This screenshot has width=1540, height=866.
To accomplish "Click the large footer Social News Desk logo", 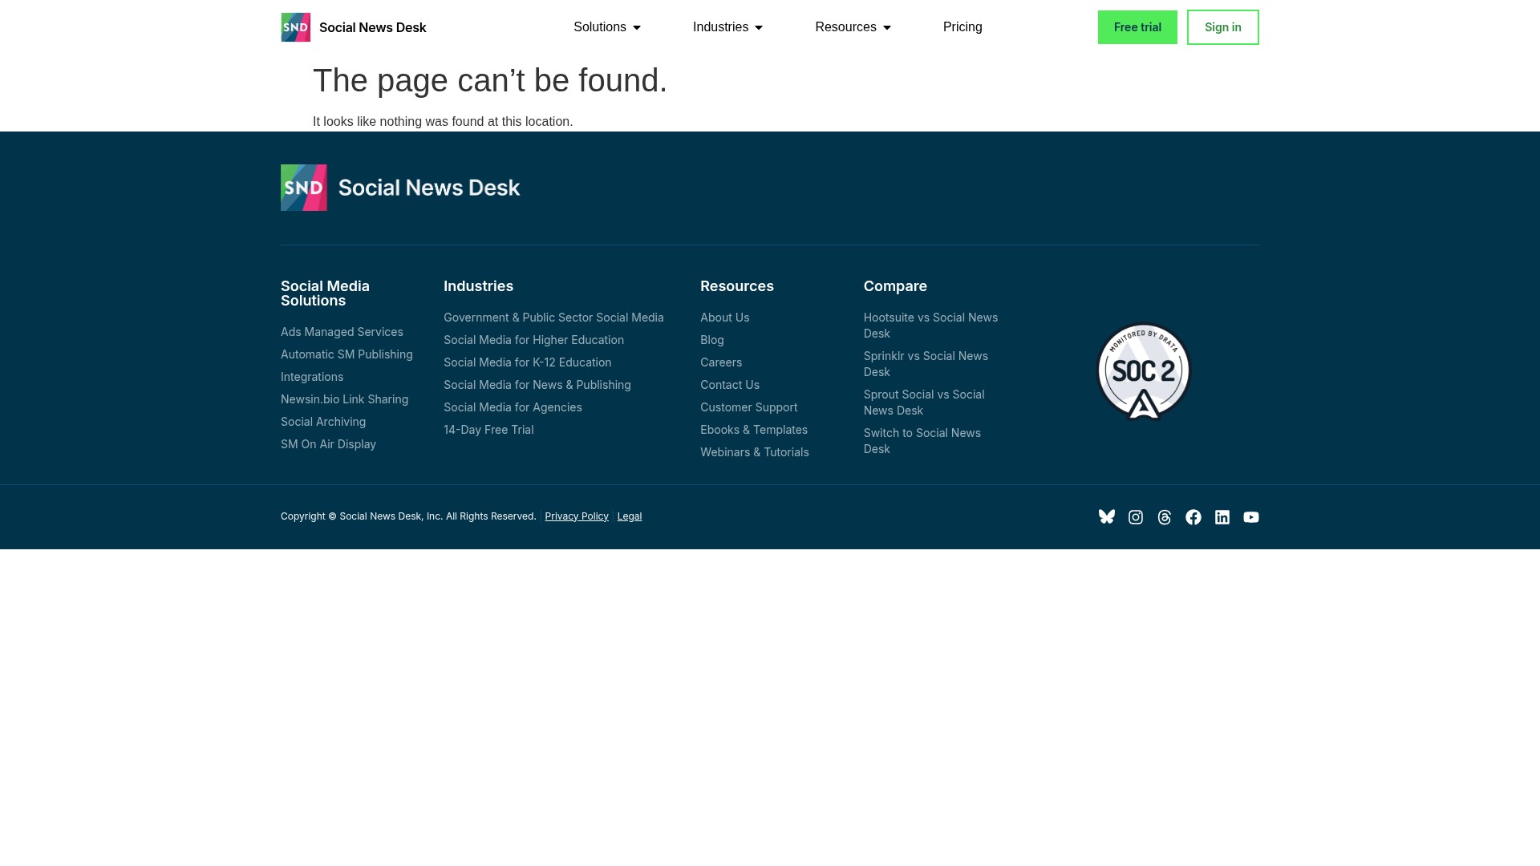I will click(400, 188).
